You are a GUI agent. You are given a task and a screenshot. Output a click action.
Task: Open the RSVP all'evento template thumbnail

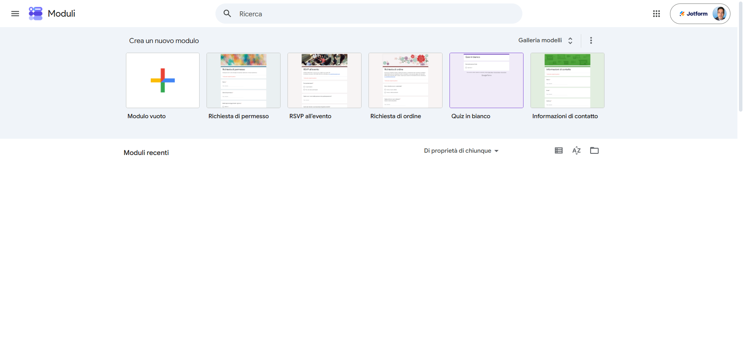324,80
